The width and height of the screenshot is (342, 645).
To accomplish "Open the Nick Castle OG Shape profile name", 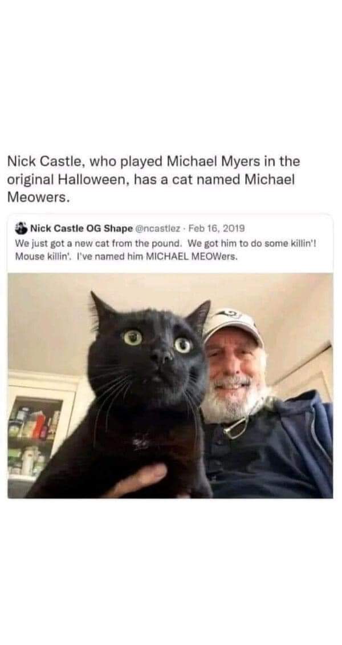I will pyautogui.click(x=81, y=228).
